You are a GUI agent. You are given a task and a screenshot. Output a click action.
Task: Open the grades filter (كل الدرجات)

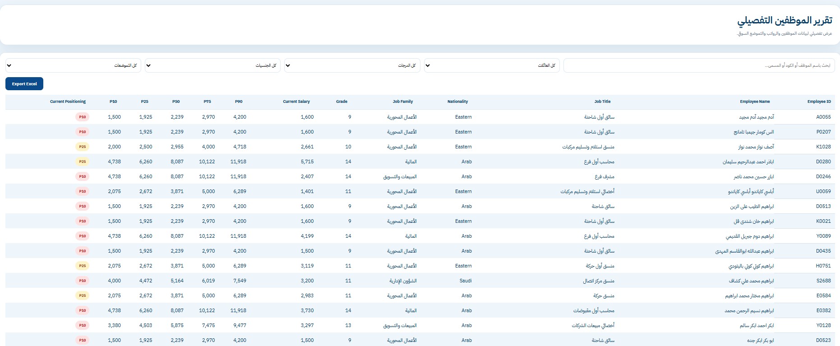(352, 65)
